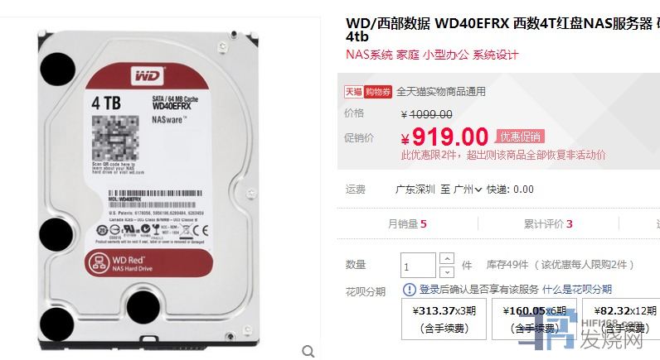Click the WD Red hard drive product image
Screen dimensions: 660x360
coord(148,187)
